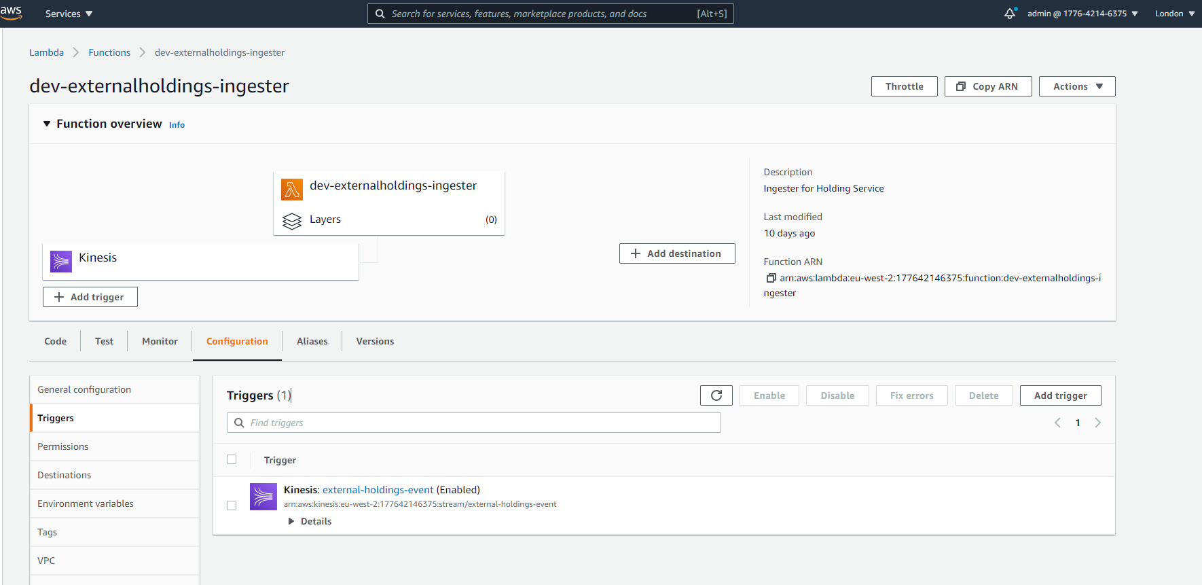Screen dimensions: 1202x585
Task: Refresh the triggers list
Action: pyautogui.click(x=716, y=395)
